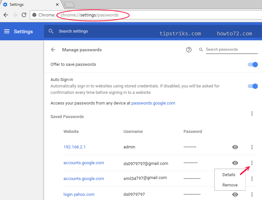This screenshot has height=200, width=262.
Task: Click the Settings tab gear icon
Action: point(5,5)
